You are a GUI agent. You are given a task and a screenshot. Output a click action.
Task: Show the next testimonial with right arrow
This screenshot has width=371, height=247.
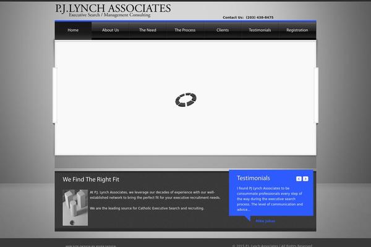(305, 178)
